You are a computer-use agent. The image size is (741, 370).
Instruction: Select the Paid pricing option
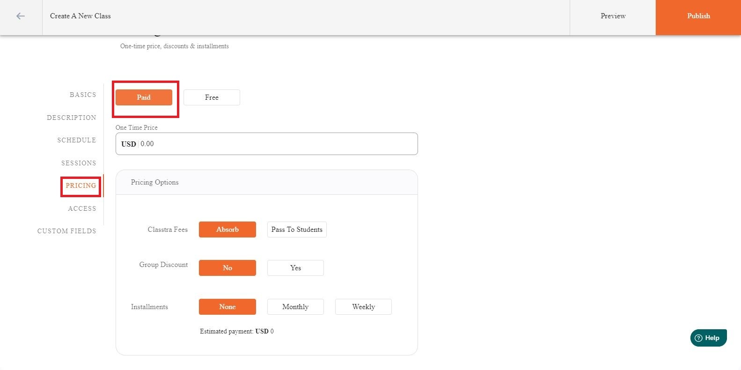(144, 97)
